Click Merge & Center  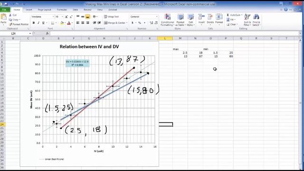(x=114, y=23)
